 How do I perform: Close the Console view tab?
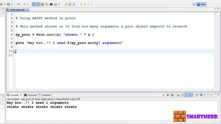coord(21,95)
